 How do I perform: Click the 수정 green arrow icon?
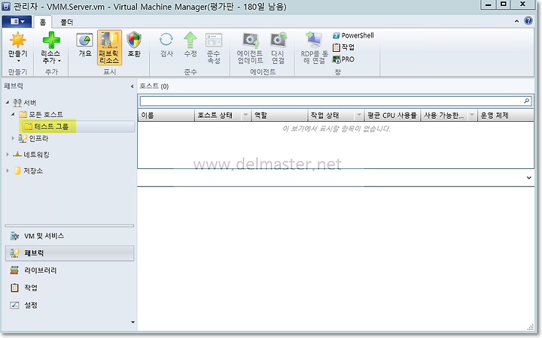pos(190,40)
